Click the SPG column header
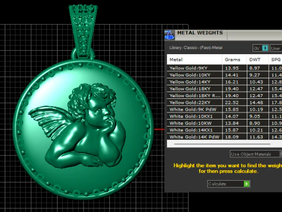The height and width of the screenshot is (212, 282). click(276, 59)
